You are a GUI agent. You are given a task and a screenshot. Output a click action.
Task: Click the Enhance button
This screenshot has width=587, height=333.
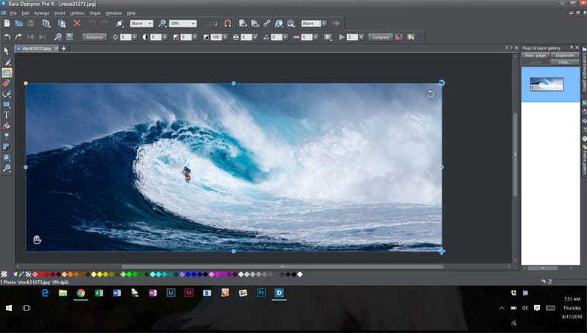(95, 37)
